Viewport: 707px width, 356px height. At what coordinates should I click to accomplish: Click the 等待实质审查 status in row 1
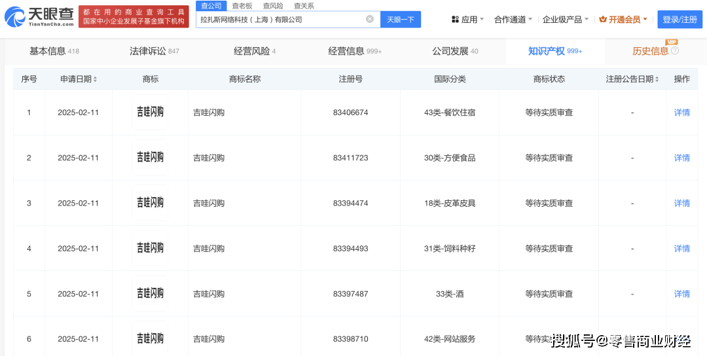(549, 113)
